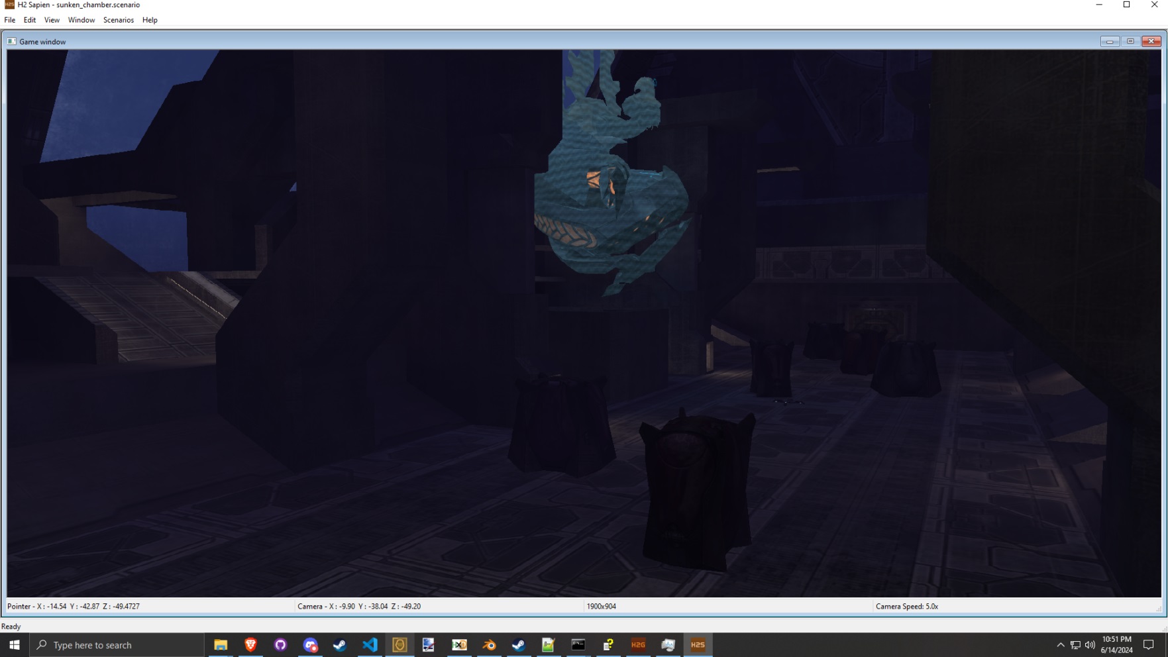This screenshot has height=657, width=1168.
Task: Switch to H2G Guerilla in taskbar
Action: coord(638,644)
